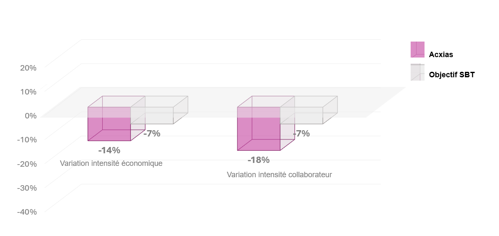Viewport: 499px width, 236px height.
Task: Select the pink Acxias bar for intensité collaborateur
Action: coord(259,128)
